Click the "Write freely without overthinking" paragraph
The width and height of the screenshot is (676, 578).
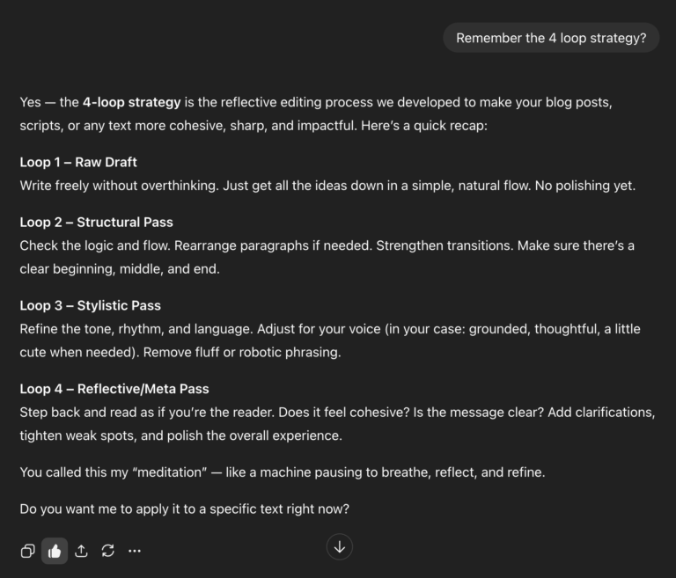pos(327,186)
